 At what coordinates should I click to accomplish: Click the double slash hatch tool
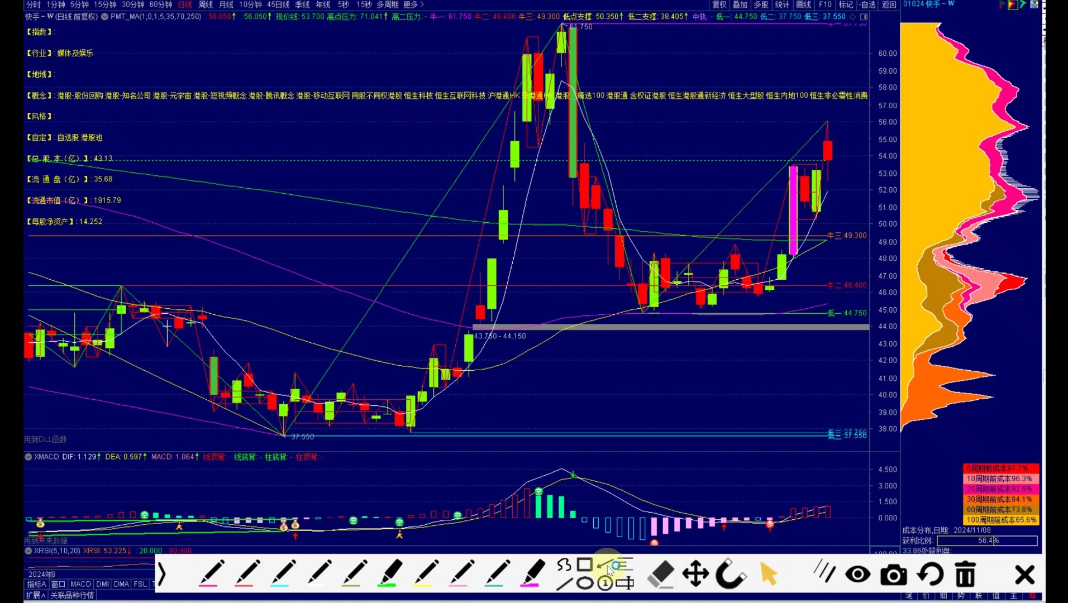824,572
